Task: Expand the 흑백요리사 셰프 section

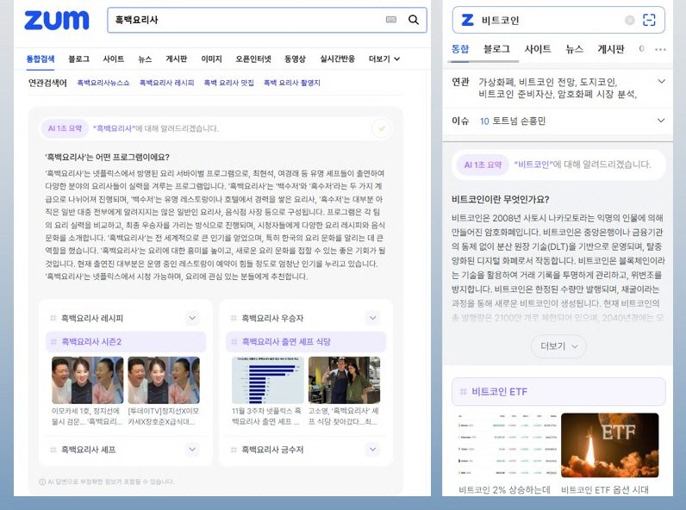Action: (x=192, y=449)
